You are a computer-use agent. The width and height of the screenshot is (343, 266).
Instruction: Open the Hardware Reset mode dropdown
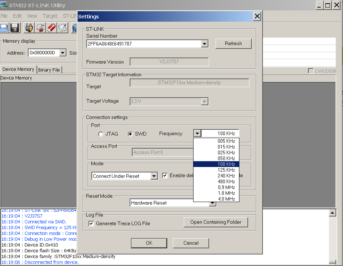tap(212, 203)
